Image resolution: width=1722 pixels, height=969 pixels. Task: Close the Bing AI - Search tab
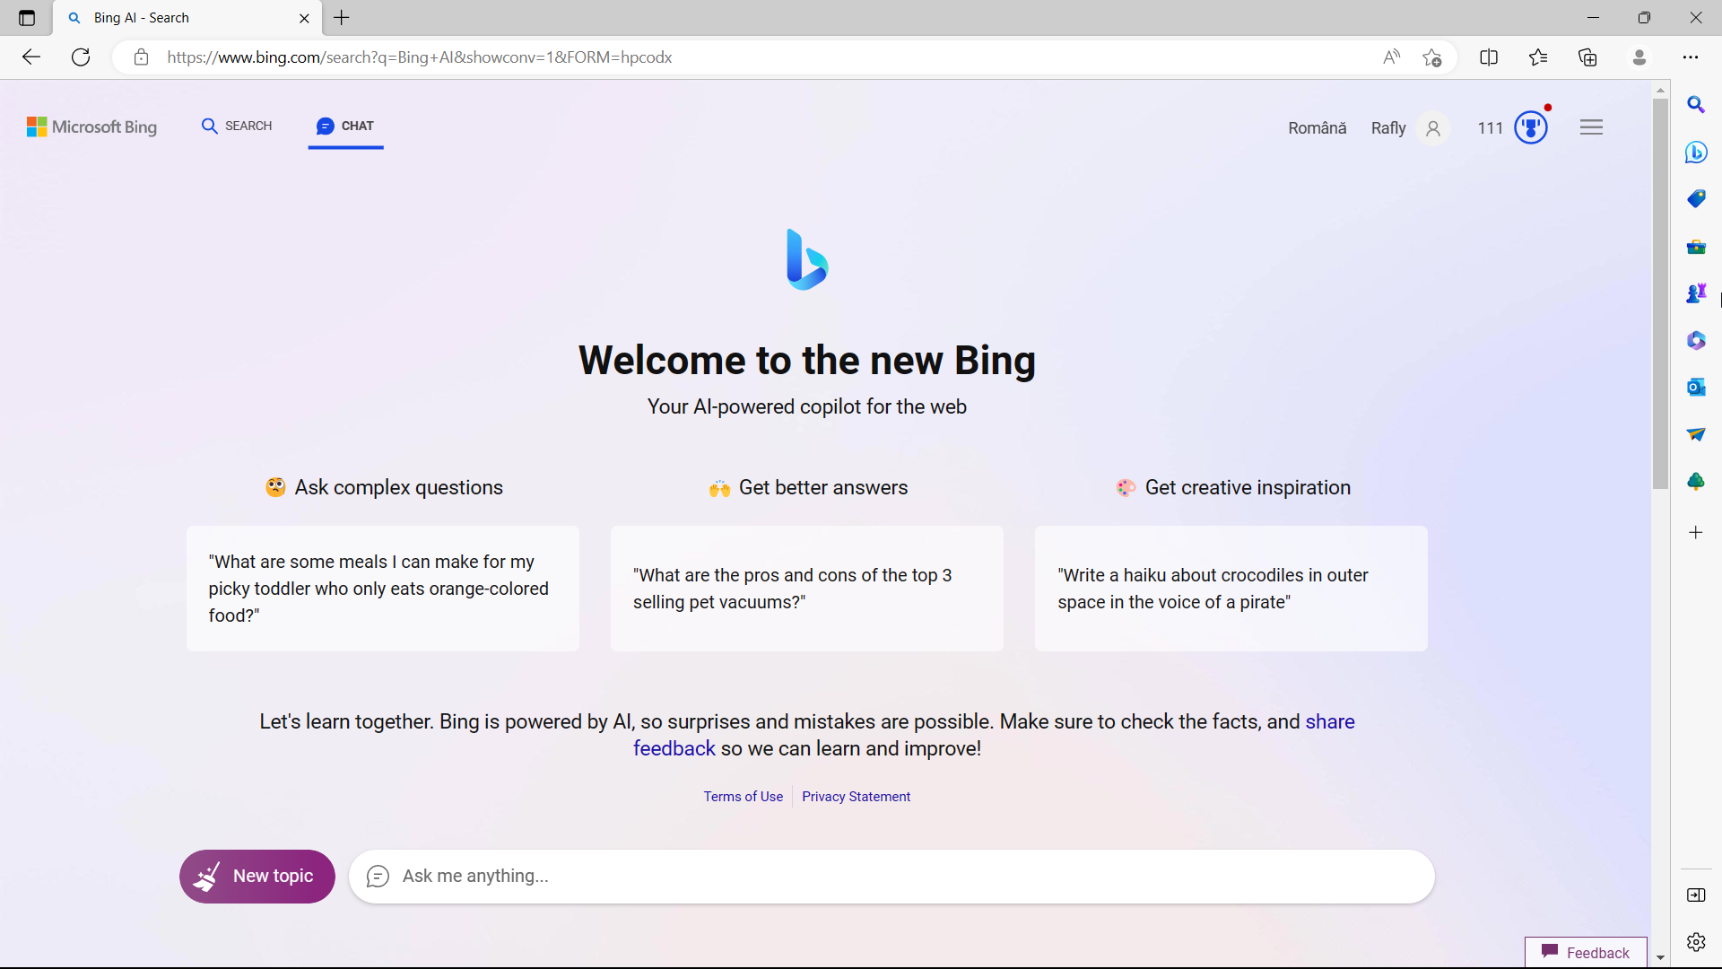(304, 18)
